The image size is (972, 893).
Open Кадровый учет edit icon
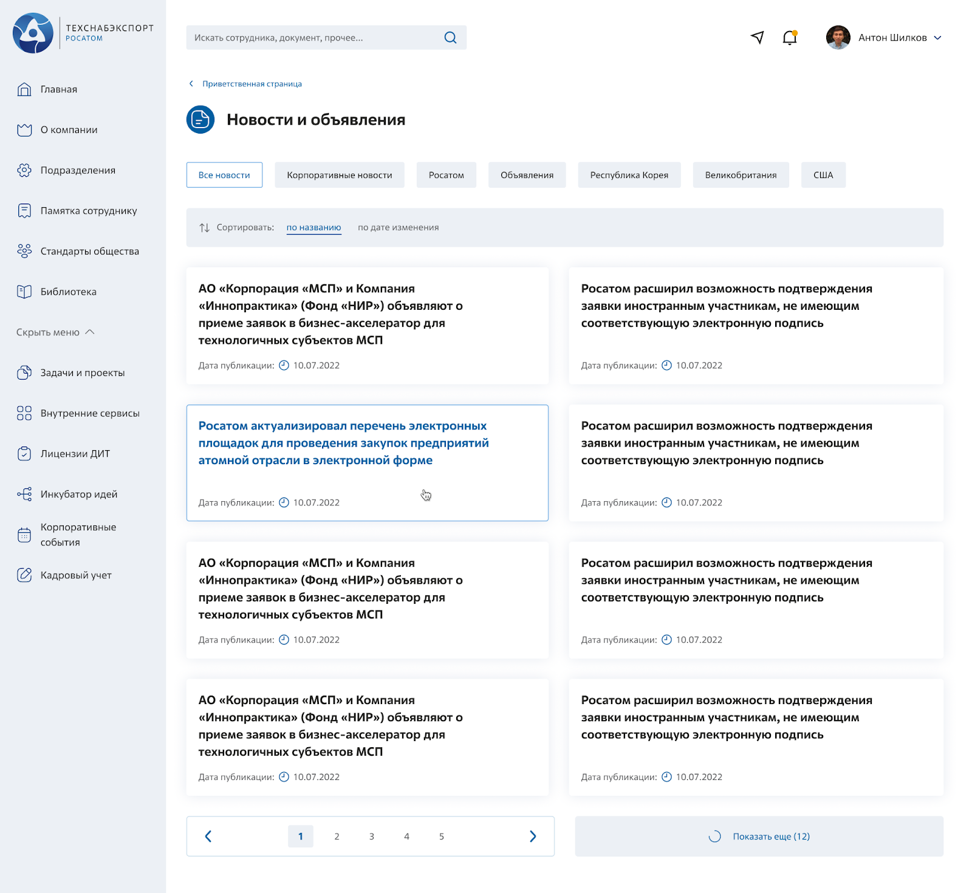click(24, 575)
